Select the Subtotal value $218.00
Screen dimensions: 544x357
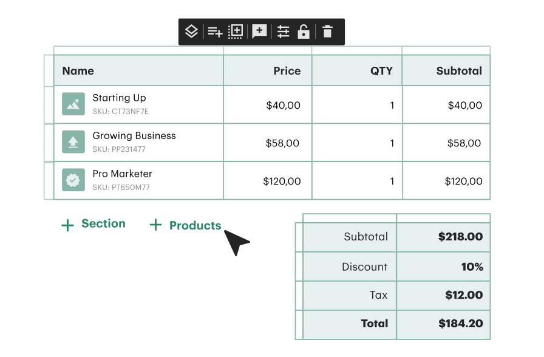(x=461, y=237)
